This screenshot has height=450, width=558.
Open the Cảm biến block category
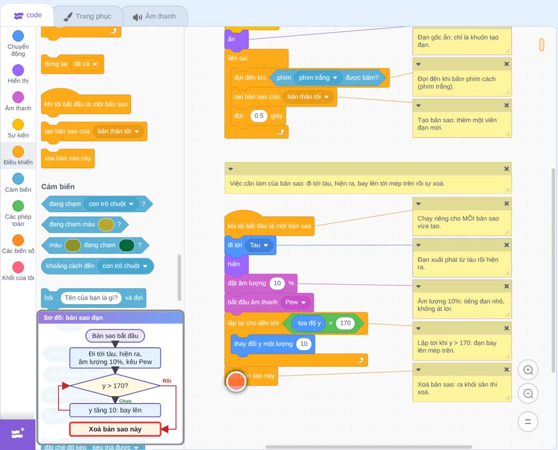18,183
